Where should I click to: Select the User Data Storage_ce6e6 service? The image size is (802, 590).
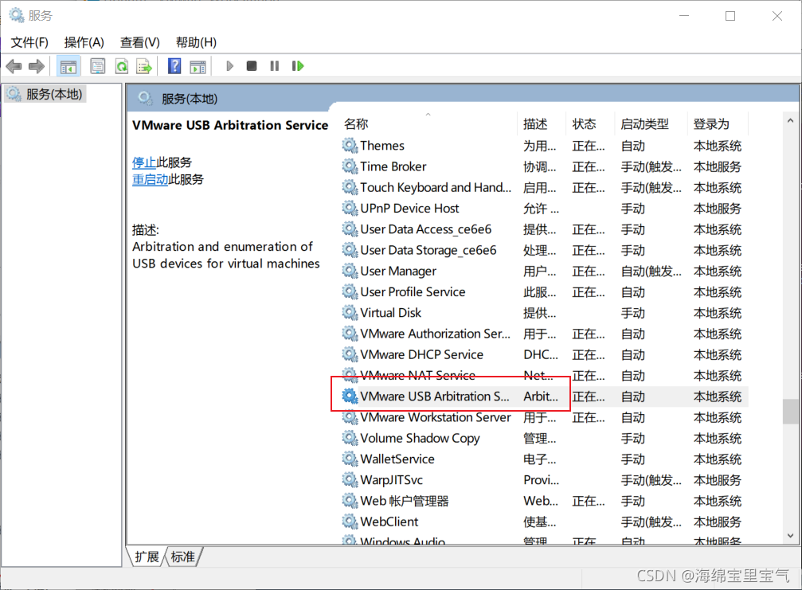tap(544, 251)
